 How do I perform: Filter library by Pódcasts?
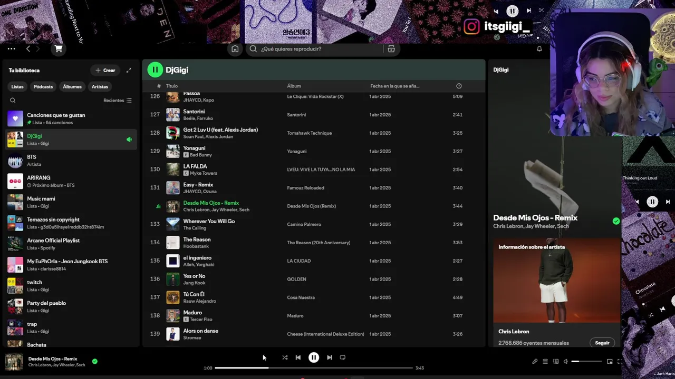[x=43, y=87]
